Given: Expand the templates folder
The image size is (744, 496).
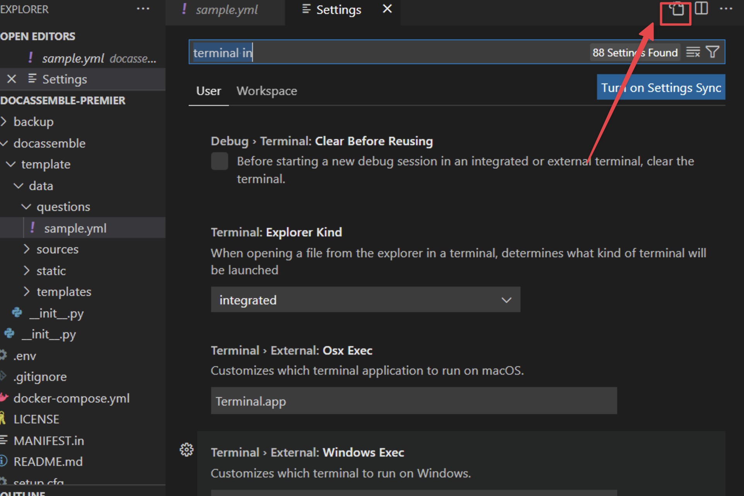Looking at the screenshot, I should 26,292.
